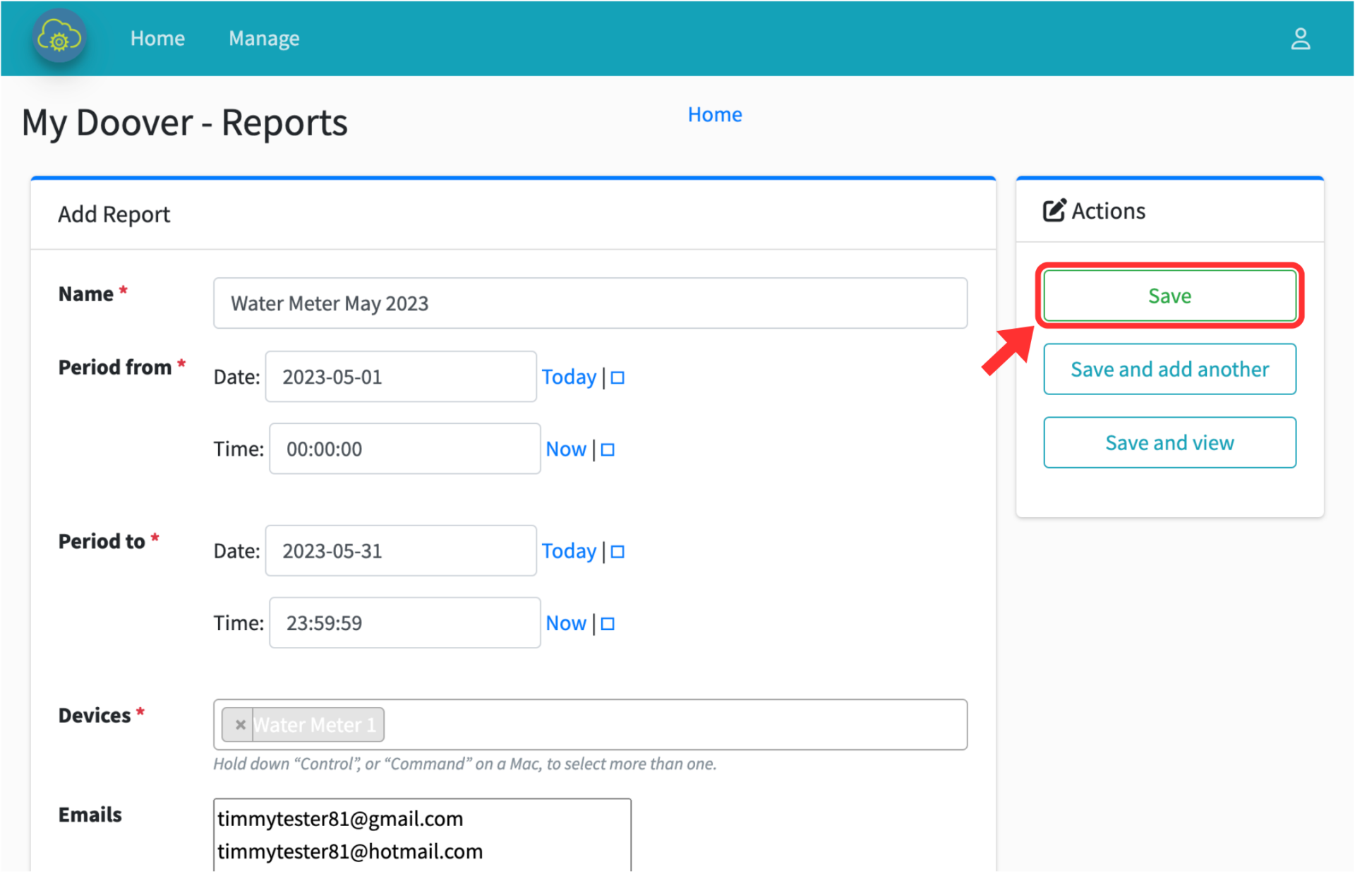
Task: Open clock picker for Period from time
Action: [608, 450]
